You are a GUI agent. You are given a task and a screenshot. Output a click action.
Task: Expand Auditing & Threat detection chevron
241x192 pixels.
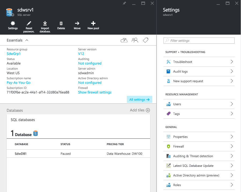232,156
